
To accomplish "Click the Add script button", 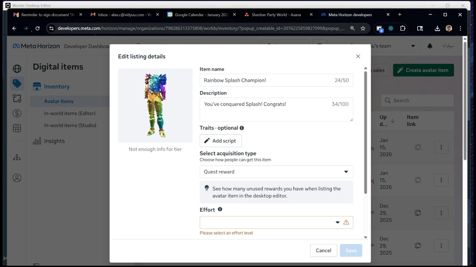I will pos(221,141).
